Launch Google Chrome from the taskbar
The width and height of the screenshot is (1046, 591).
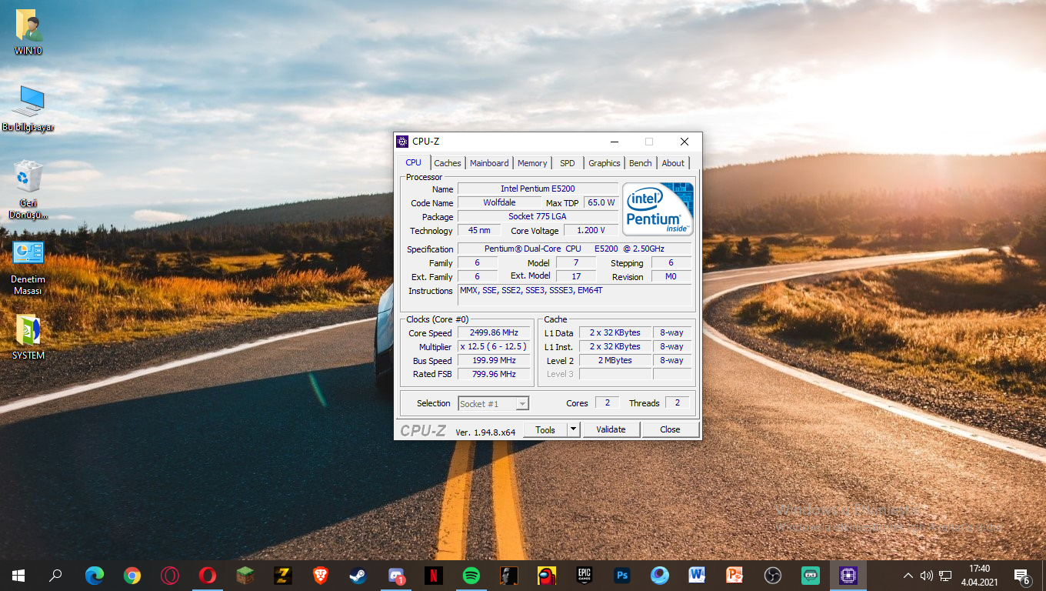132,576
